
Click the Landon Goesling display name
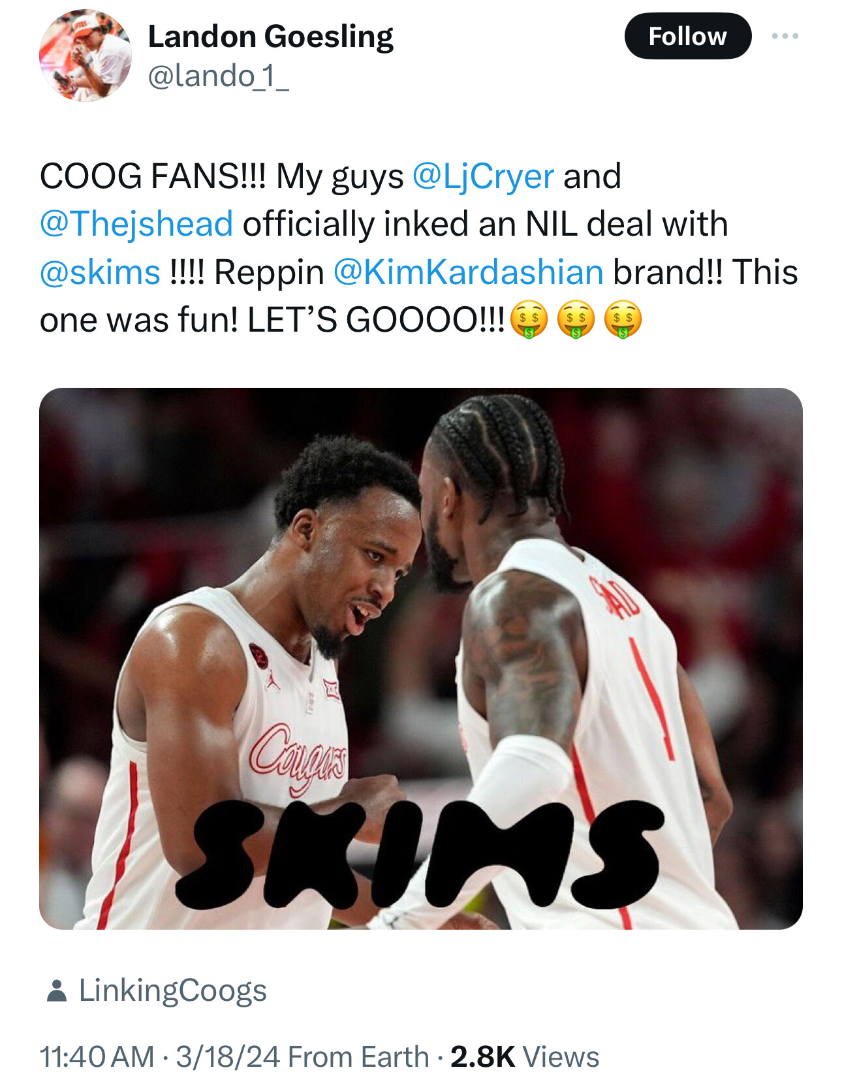tap(271, 36)
